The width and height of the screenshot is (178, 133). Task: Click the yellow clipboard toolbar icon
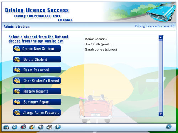click(32, 127)
